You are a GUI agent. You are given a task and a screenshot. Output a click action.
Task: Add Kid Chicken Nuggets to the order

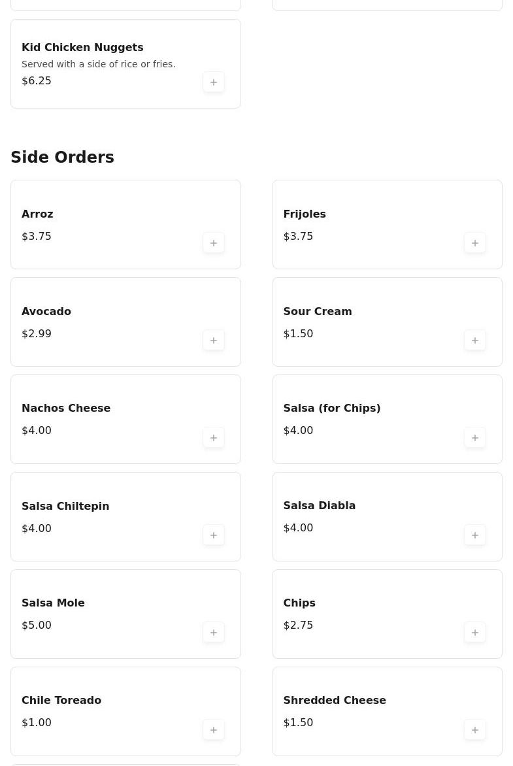click(214, 82)
